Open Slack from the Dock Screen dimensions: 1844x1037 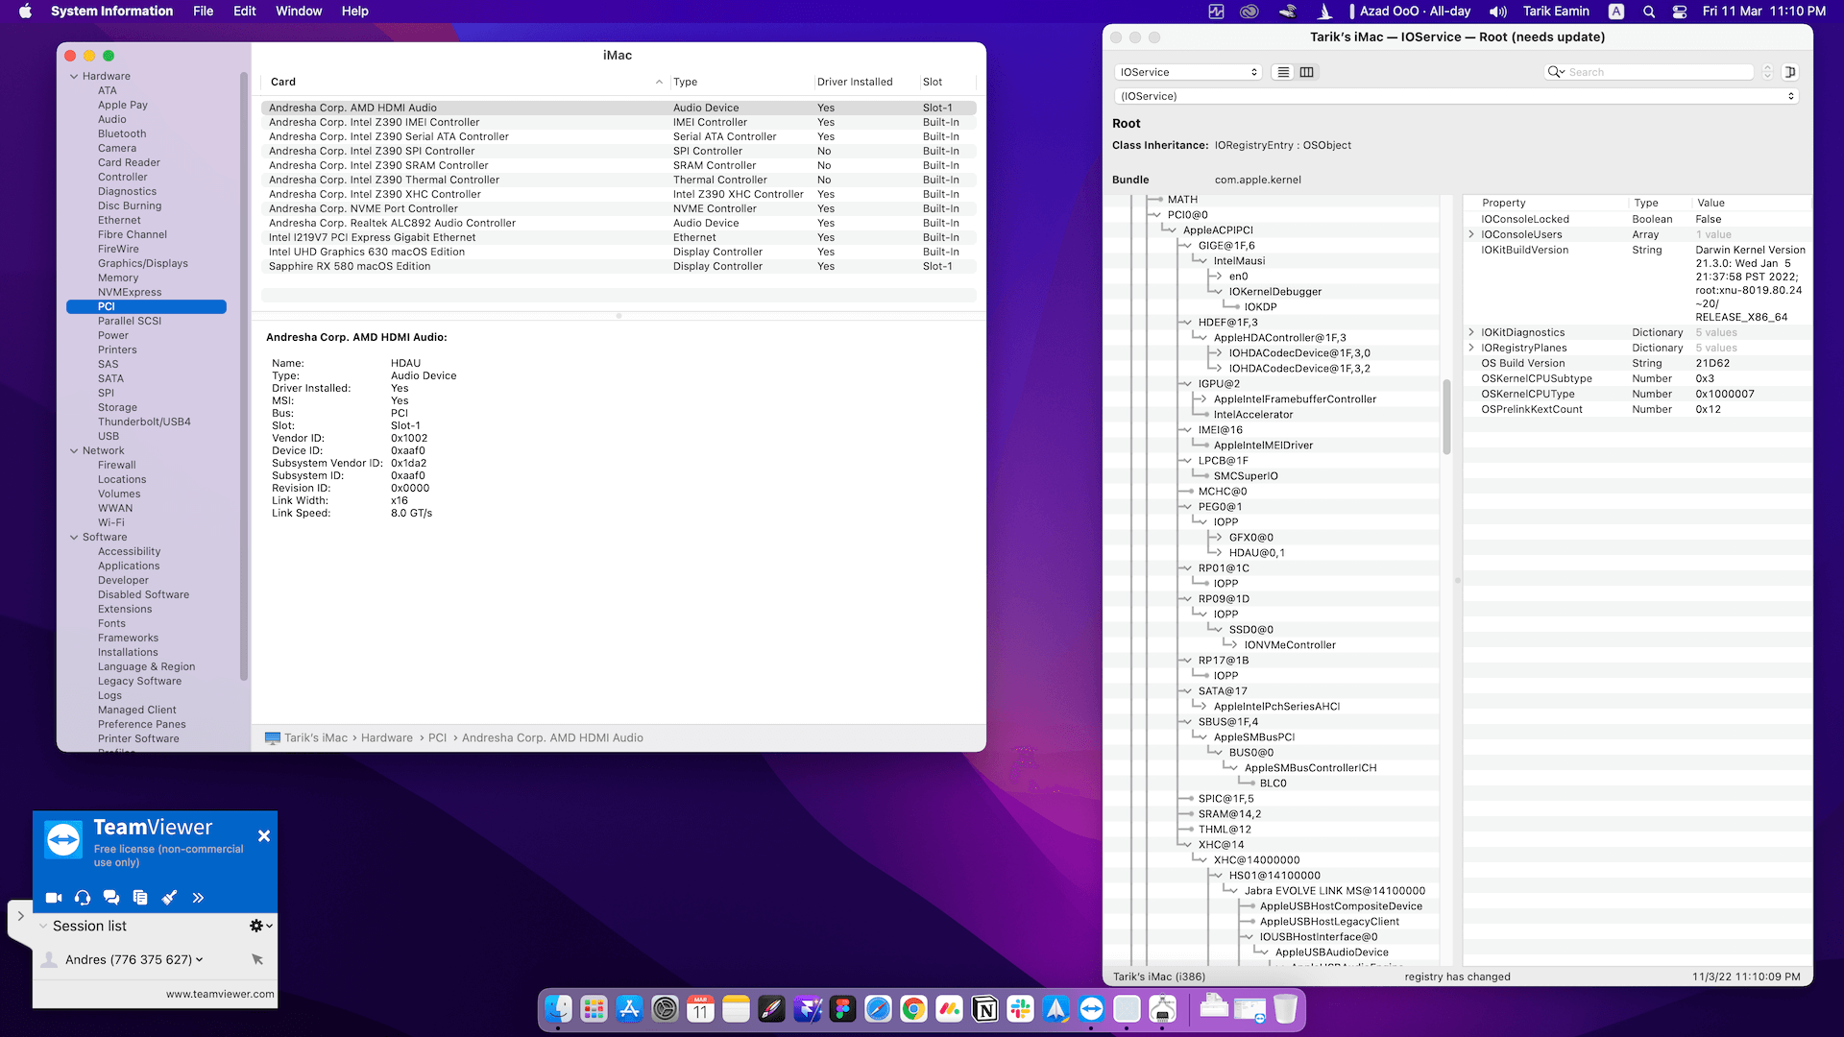click(x=1020, y=1009)
